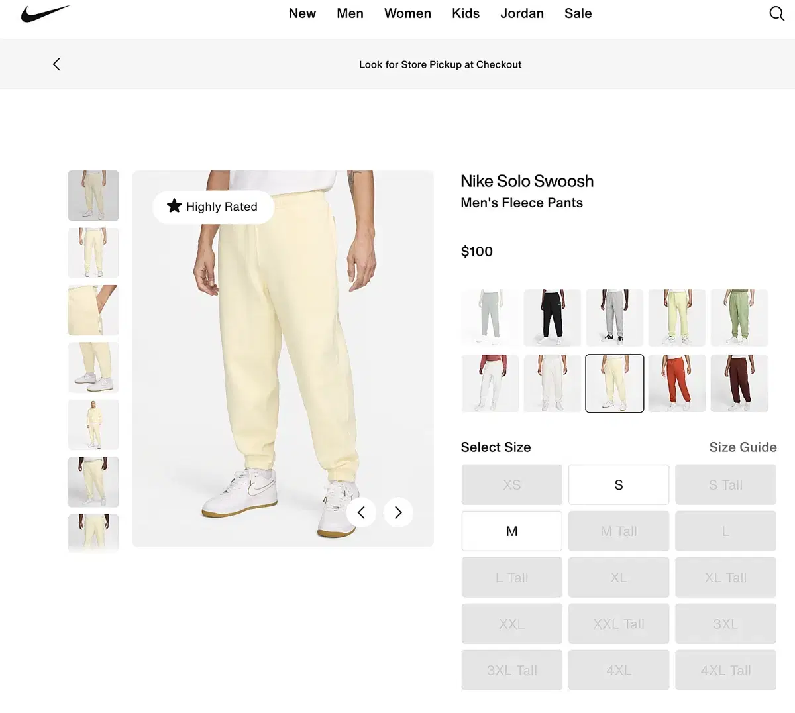Choose the pale lime-yellow pants color
Image resolution: width=795 pixels, height=713 pixels.
pyautogui.click(x=677, y=317)
